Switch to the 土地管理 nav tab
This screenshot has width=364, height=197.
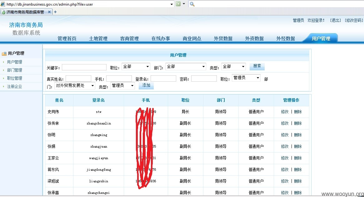(98, 38)
